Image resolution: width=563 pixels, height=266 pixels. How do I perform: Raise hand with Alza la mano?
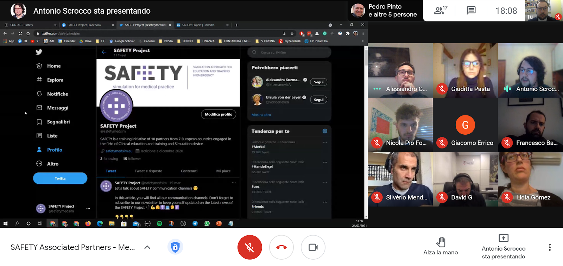click(x=441, y=246)
